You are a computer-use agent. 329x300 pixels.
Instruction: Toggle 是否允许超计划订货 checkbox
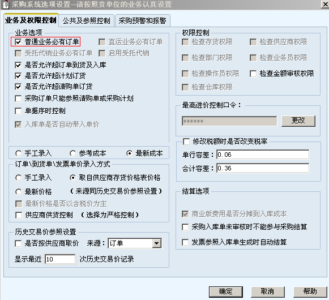click(18, 75)
